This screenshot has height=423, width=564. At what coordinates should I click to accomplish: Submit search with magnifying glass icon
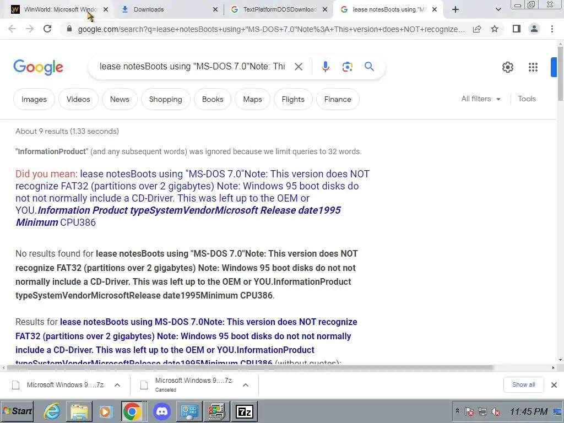pos(369,67)
